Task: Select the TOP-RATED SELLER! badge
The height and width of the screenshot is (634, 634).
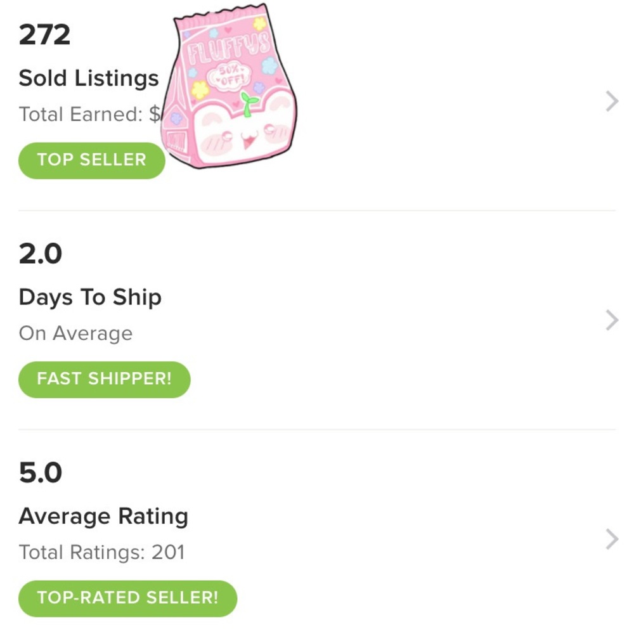Action: click(127, 597)
